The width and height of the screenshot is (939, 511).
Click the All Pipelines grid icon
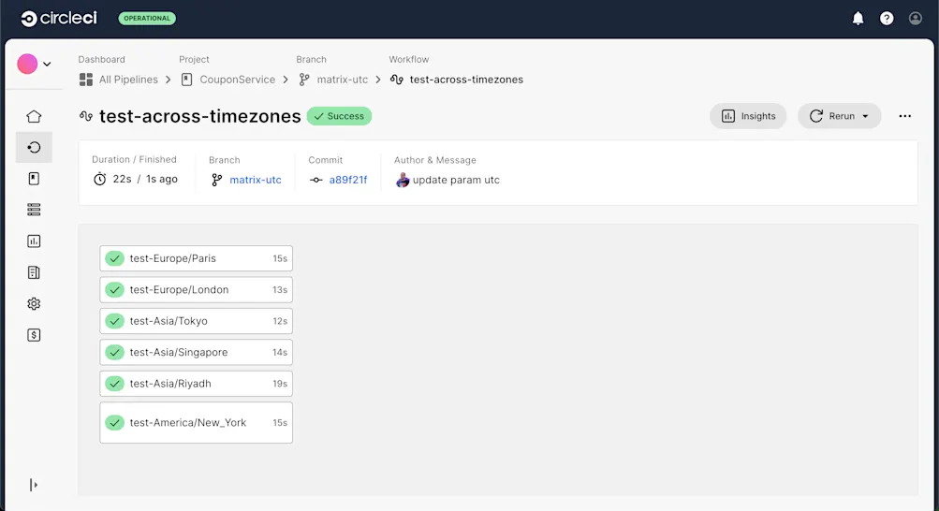[85, 80]
